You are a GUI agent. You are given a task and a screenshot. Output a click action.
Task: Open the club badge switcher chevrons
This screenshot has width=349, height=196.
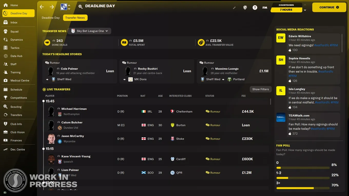click(x=69, y=7)
